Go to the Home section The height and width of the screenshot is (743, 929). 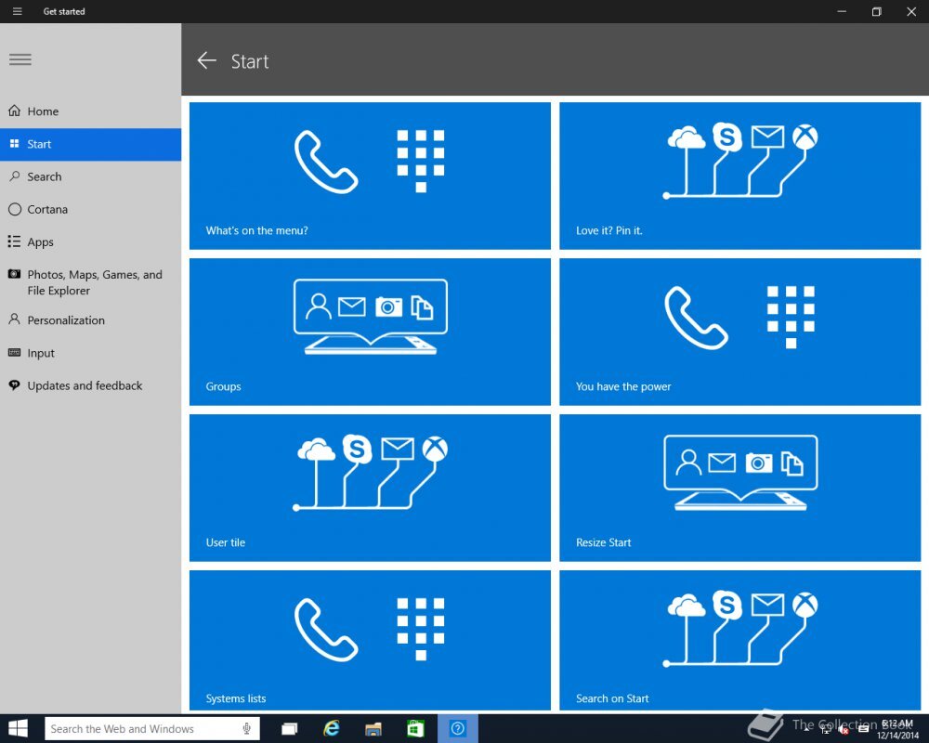(41, 111)
